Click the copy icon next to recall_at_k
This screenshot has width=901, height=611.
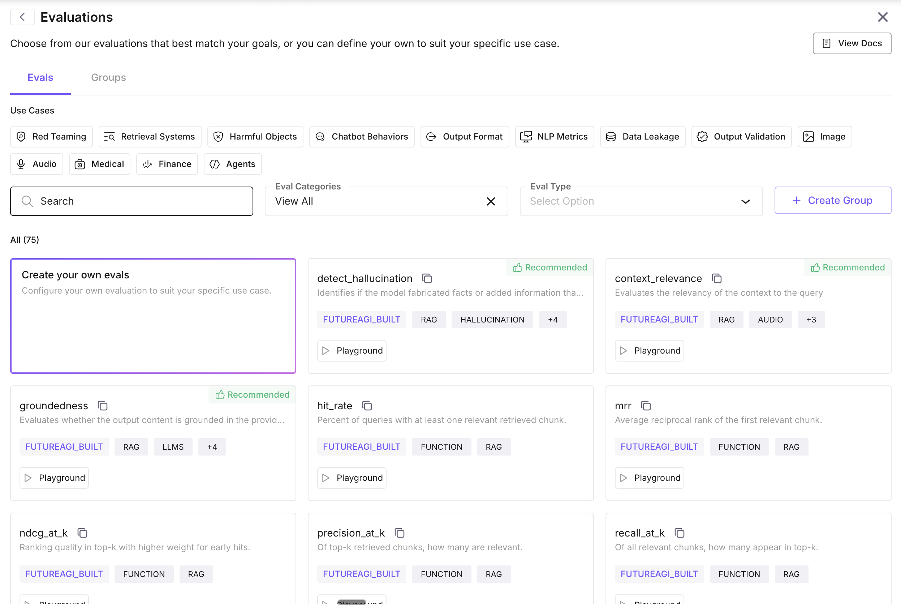click(680, 533)
